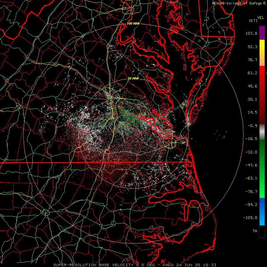Viewport: 267px width, 267px height.
Task: Click the -16.5 velocity scale value
Action: point(251,139)
